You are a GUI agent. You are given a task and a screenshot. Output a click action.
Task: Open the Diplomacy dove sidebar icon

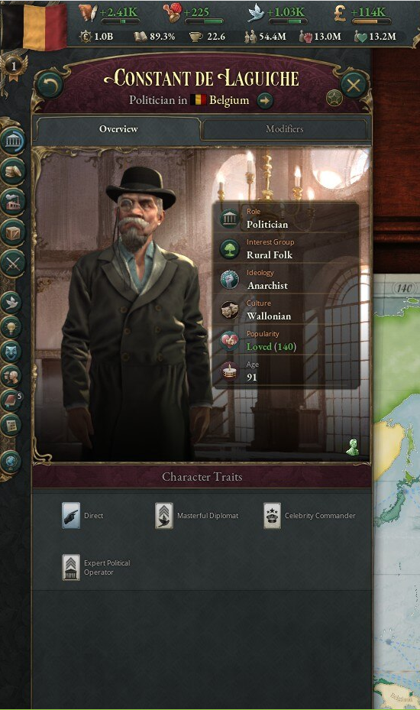click(11, 302)
